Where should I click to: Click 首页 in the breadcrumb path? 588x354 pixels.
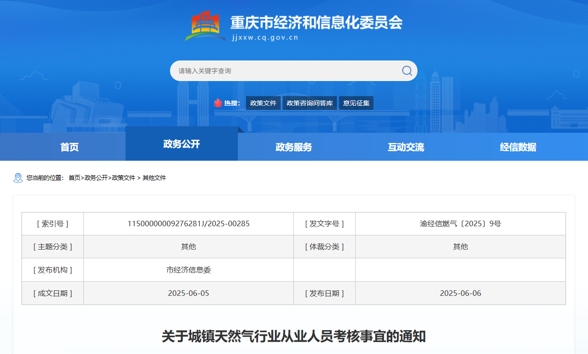point(74,178)
